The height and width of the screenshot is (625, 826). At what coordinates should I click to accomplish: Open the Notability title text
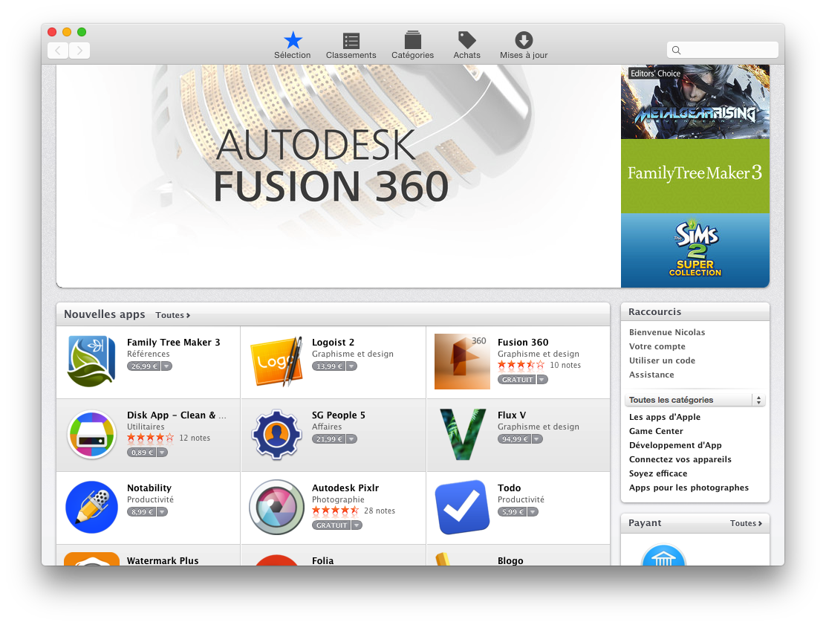(149, 488)
